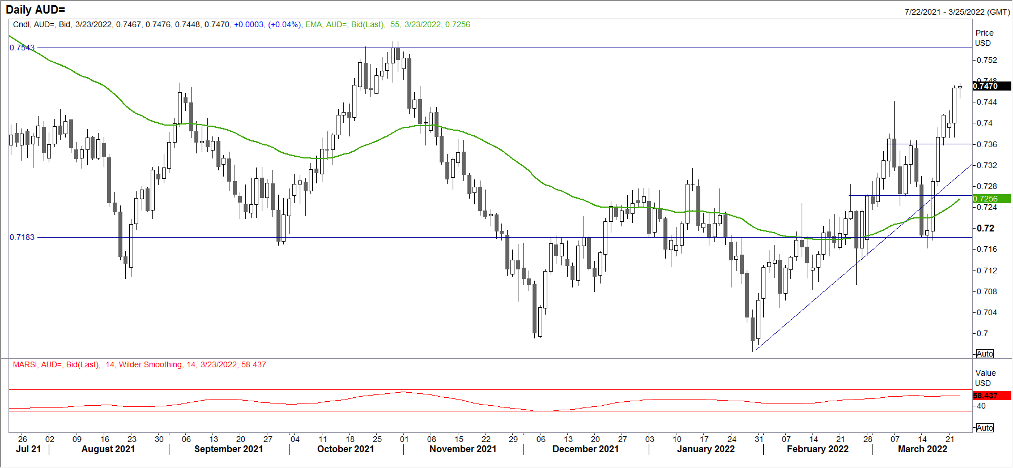Select December 2021 on the time axis
This screenshot has width=1013, height=468.
tap(585, 449)
